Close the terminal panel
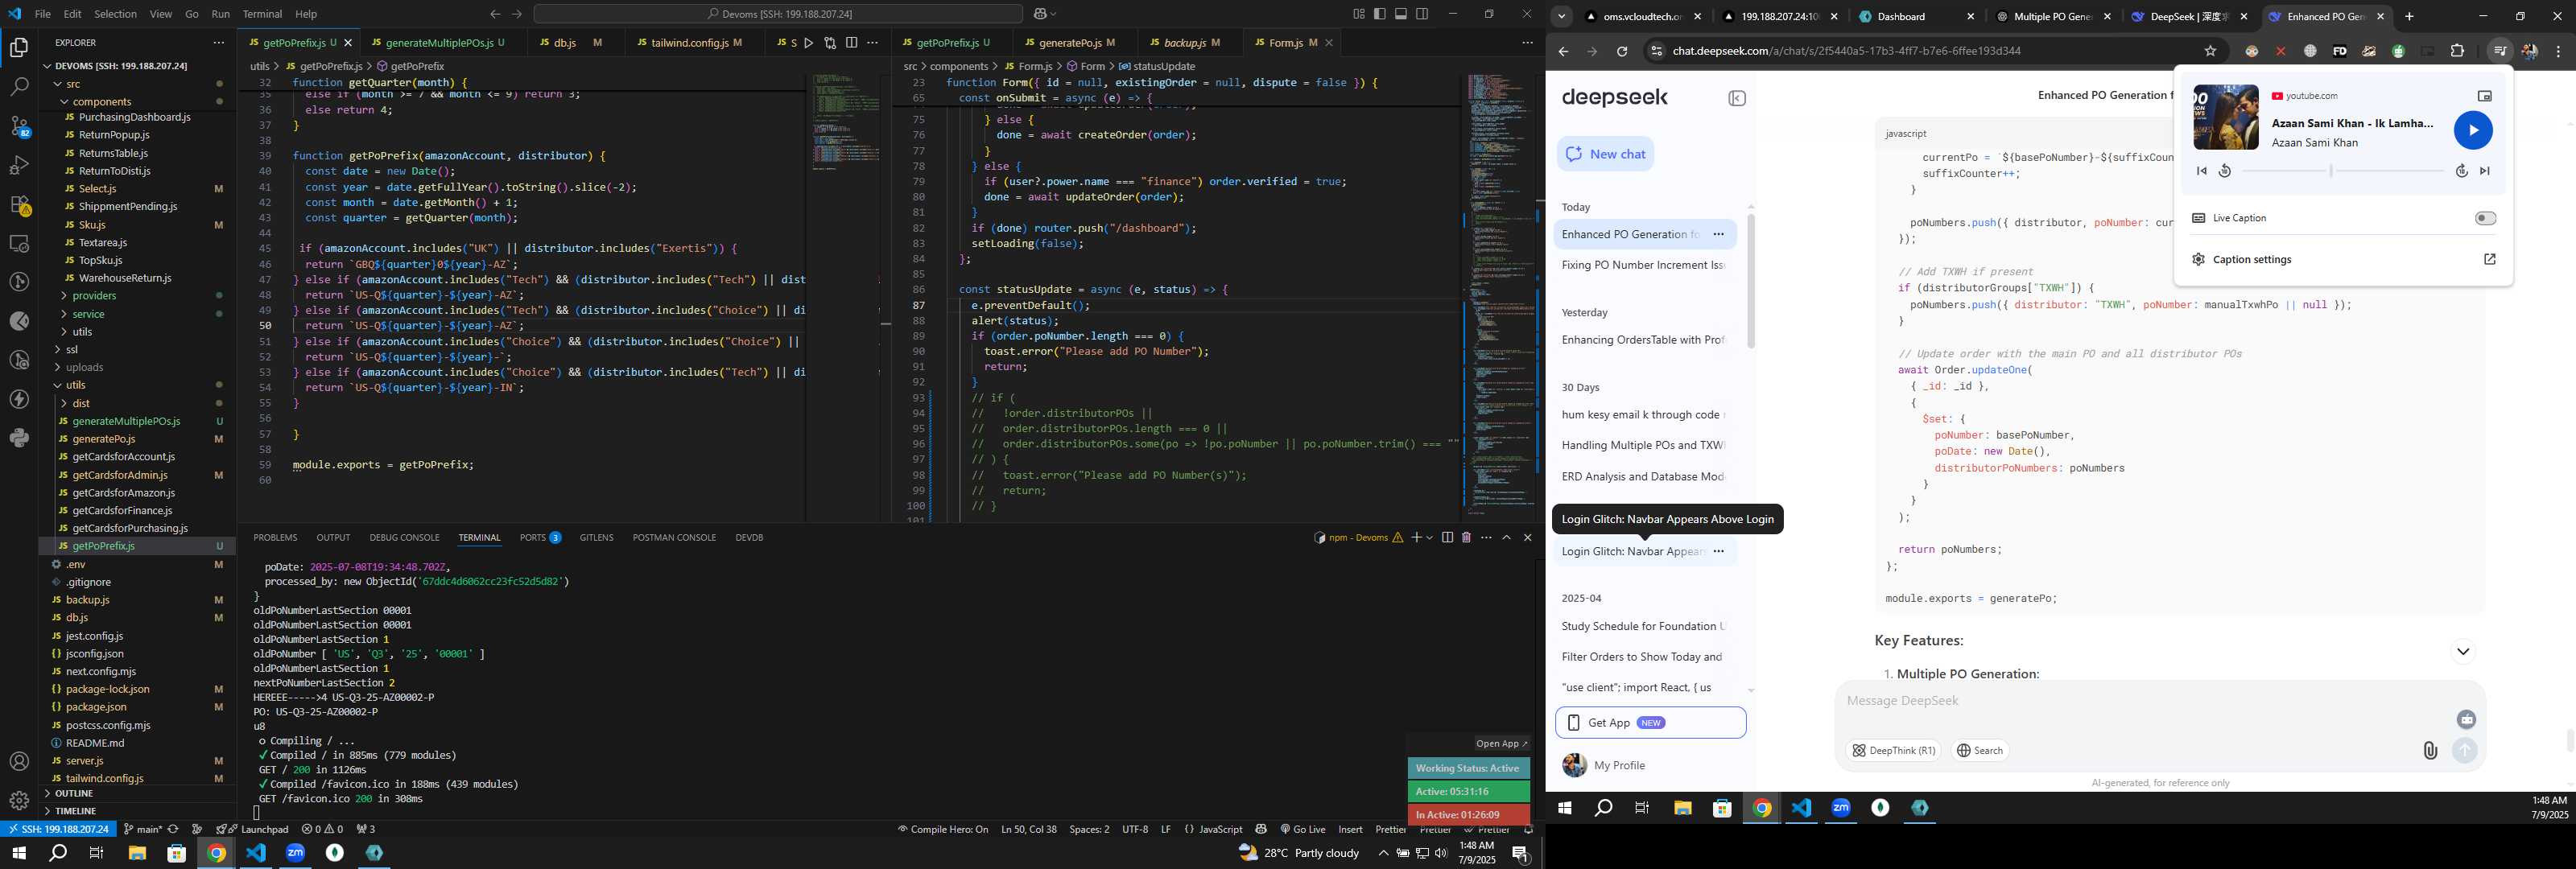 click(1527, 538)
